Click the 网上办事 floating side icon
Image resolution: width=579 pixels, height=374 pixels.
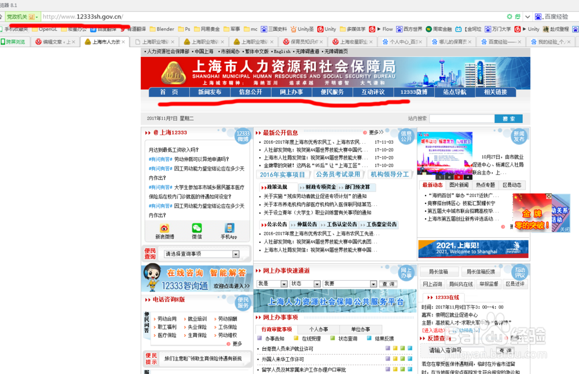click(405, 271)
